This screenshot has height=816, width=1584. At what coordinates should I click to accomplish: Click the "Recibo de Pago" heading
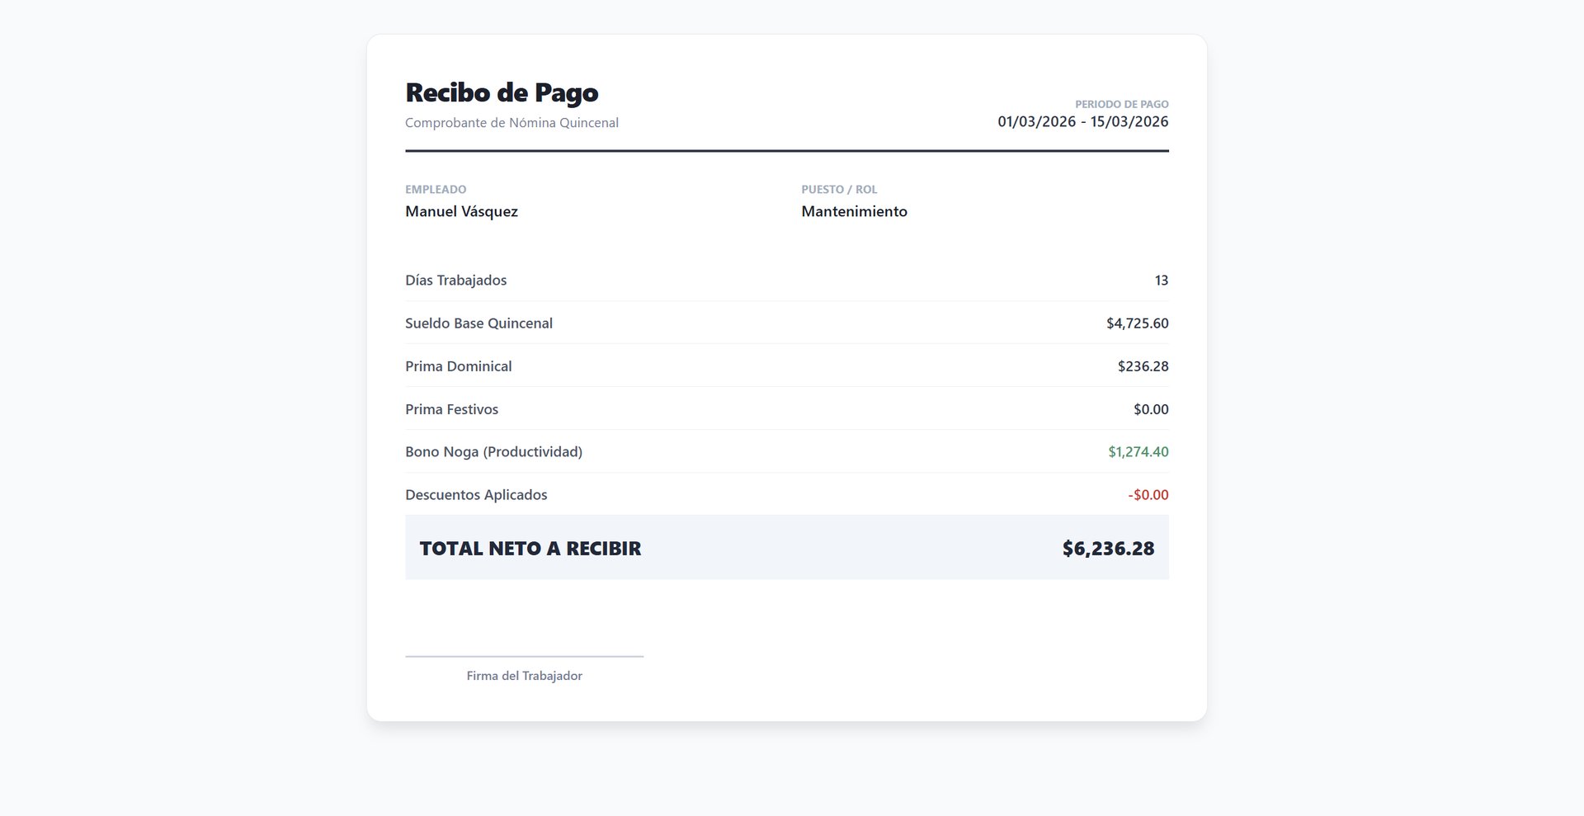tap(502, 92)
